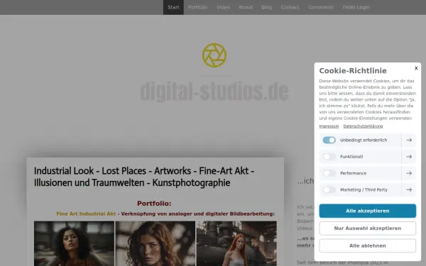Go to the Portfolio menu item
This screenshot has width=426, height=266.
(198, 7)
